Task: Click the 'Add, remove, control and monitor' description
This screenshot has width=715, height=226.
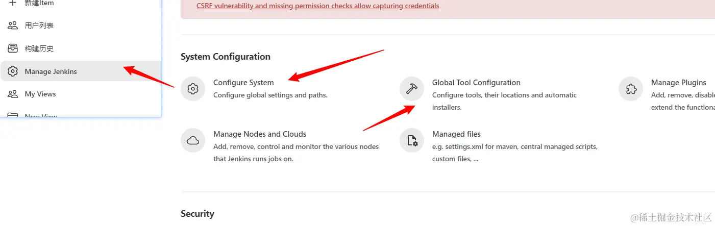Action: point(296,153)
